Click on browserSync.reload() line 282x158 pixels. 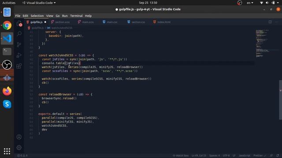coord(59,98)
